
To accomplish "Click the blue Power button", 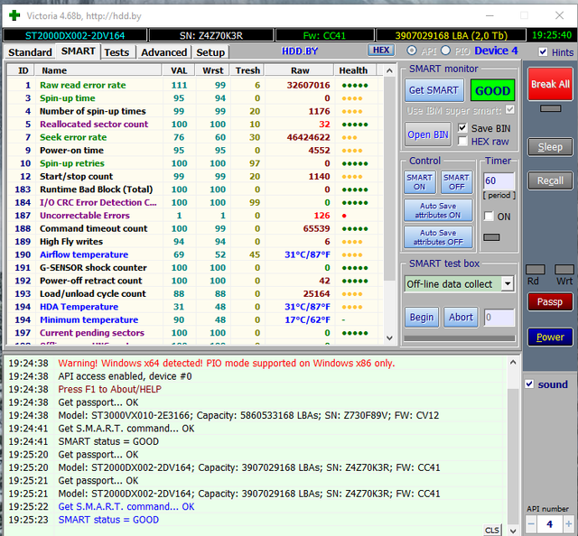I will pos(550,337).
